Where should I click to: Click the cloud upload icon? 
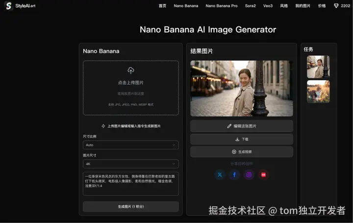(131, 70)
